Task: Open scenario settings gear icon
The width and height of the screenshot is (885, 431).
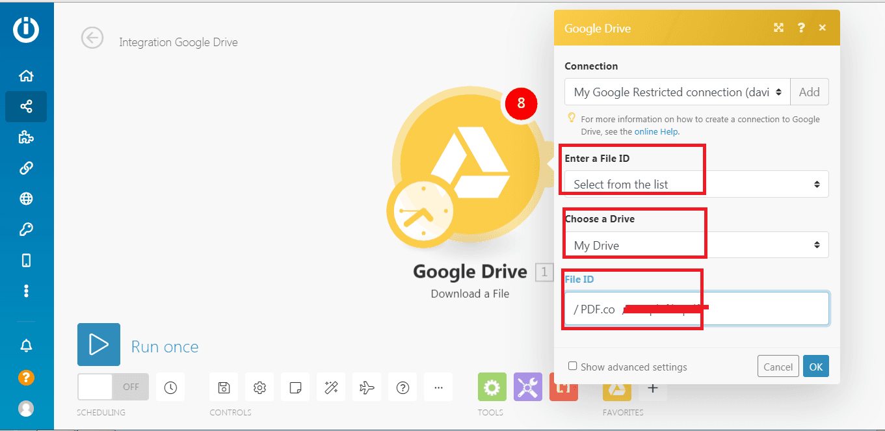Action: pos(259,387)
